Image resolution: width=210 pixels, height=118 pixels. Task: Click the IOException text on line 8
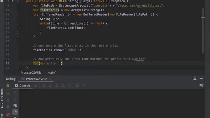coord(115,1)
